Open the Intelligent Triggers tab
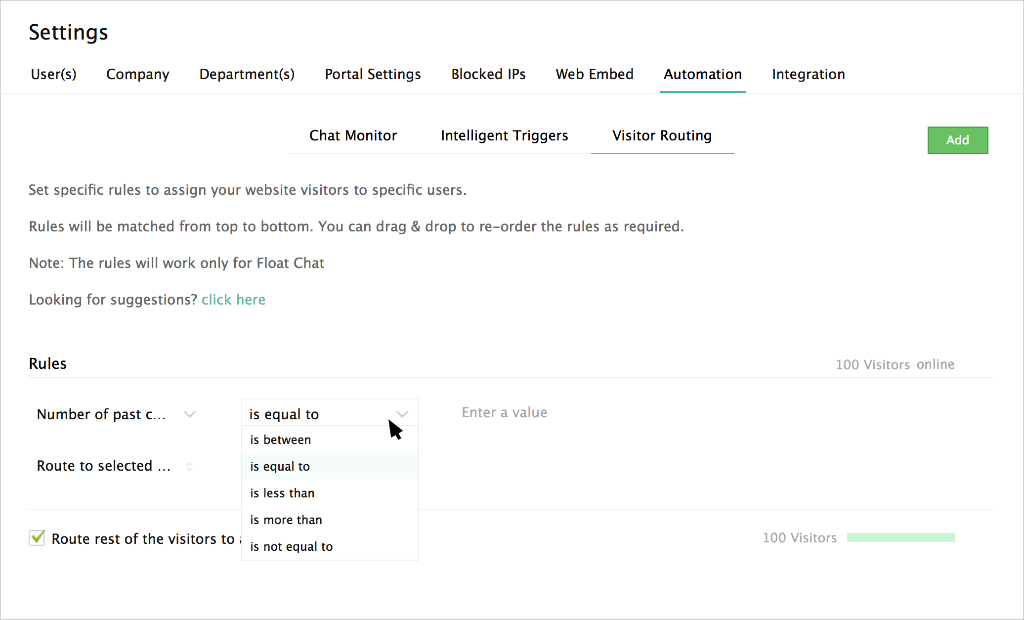This screenshot has width=1024, height=620. click(504, 135)
